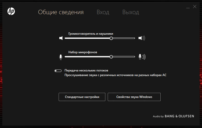Click the loud speaker icon
This screenshot has height=128, width=202.
click(x=142, y=38)
